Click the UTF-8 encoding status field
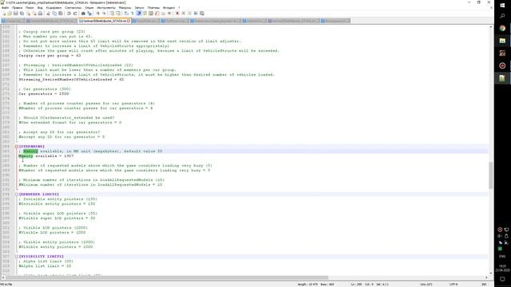The width and height of the screenshot is (511, 287). pyautogui.click(x=454, y=285)
